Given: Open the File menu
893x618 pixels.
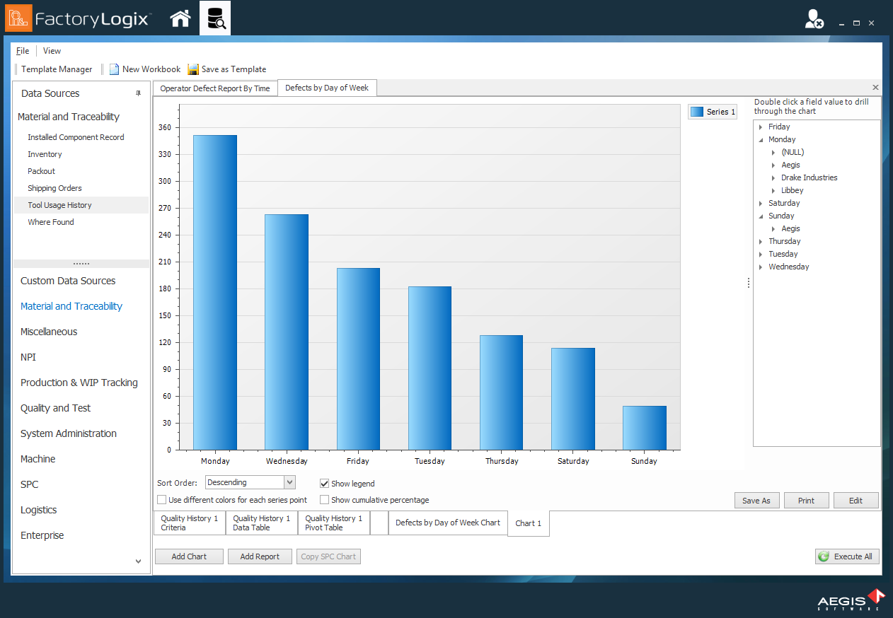Looking at the screenshot, I should (22, 51).
